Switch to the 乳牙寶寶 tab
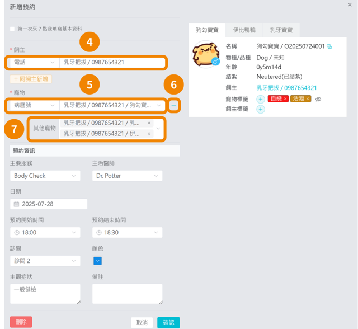Image resolution: width=358 pixels, height=329 pixels. pyautogui.click(x=281, y=30)
